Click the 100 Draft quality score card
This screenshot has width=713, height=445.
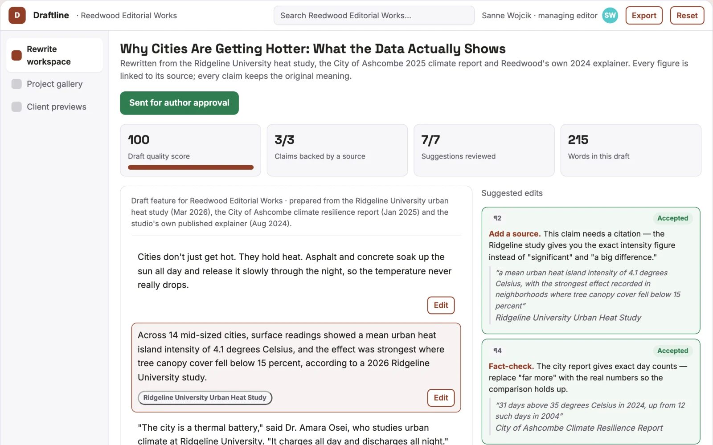tap(190, 150)
